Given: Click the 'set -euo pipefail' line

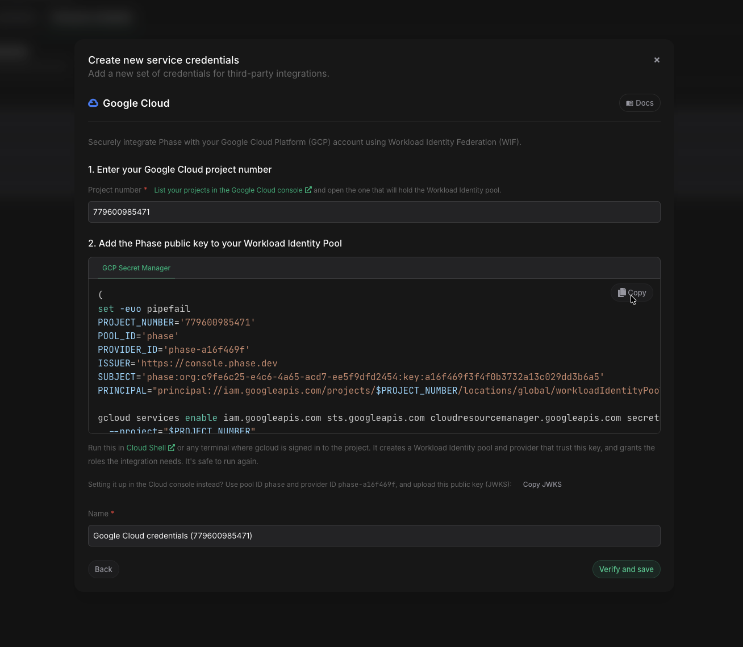Looking at the screenshot, I should 144,309.
